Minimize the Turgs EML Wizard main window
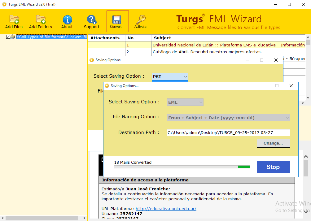 coord(275,4)
